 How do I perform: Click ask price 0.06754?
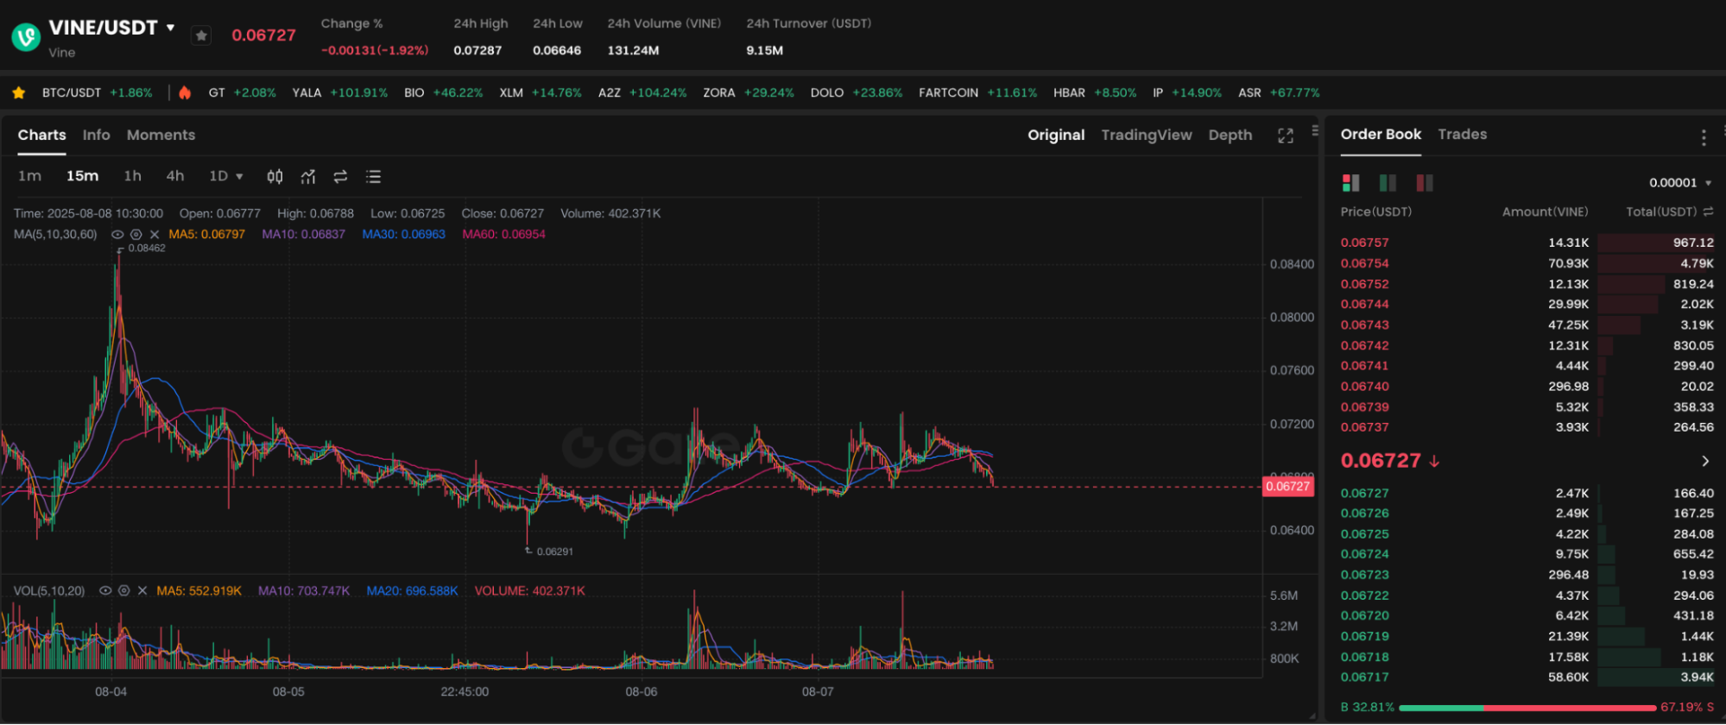[x=1364, y=263]
